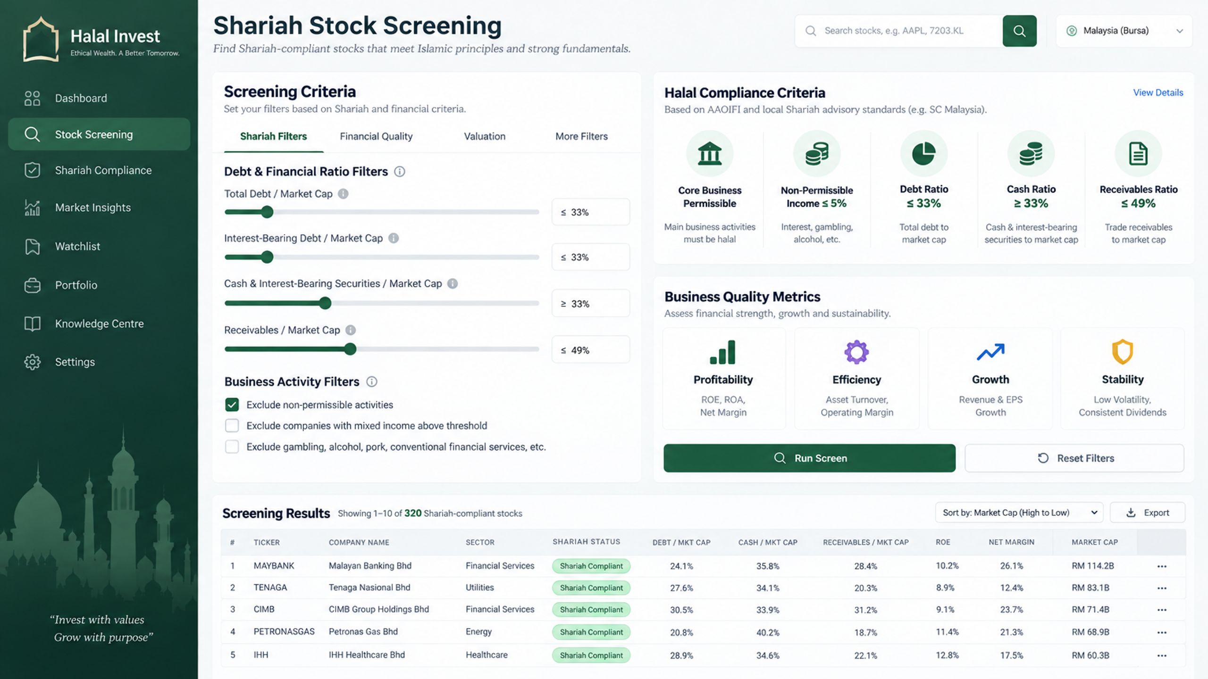This screenshot has width=1208, height=679.
Task: Open Market Insights in sidebar
Action: pos(99,207)
